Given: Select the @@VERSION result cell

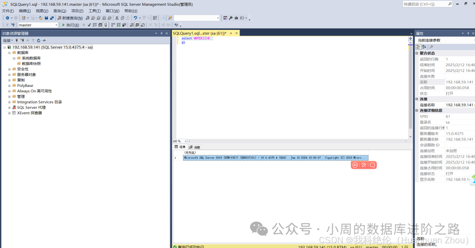Looking at the screenshot, I should 276,158.
